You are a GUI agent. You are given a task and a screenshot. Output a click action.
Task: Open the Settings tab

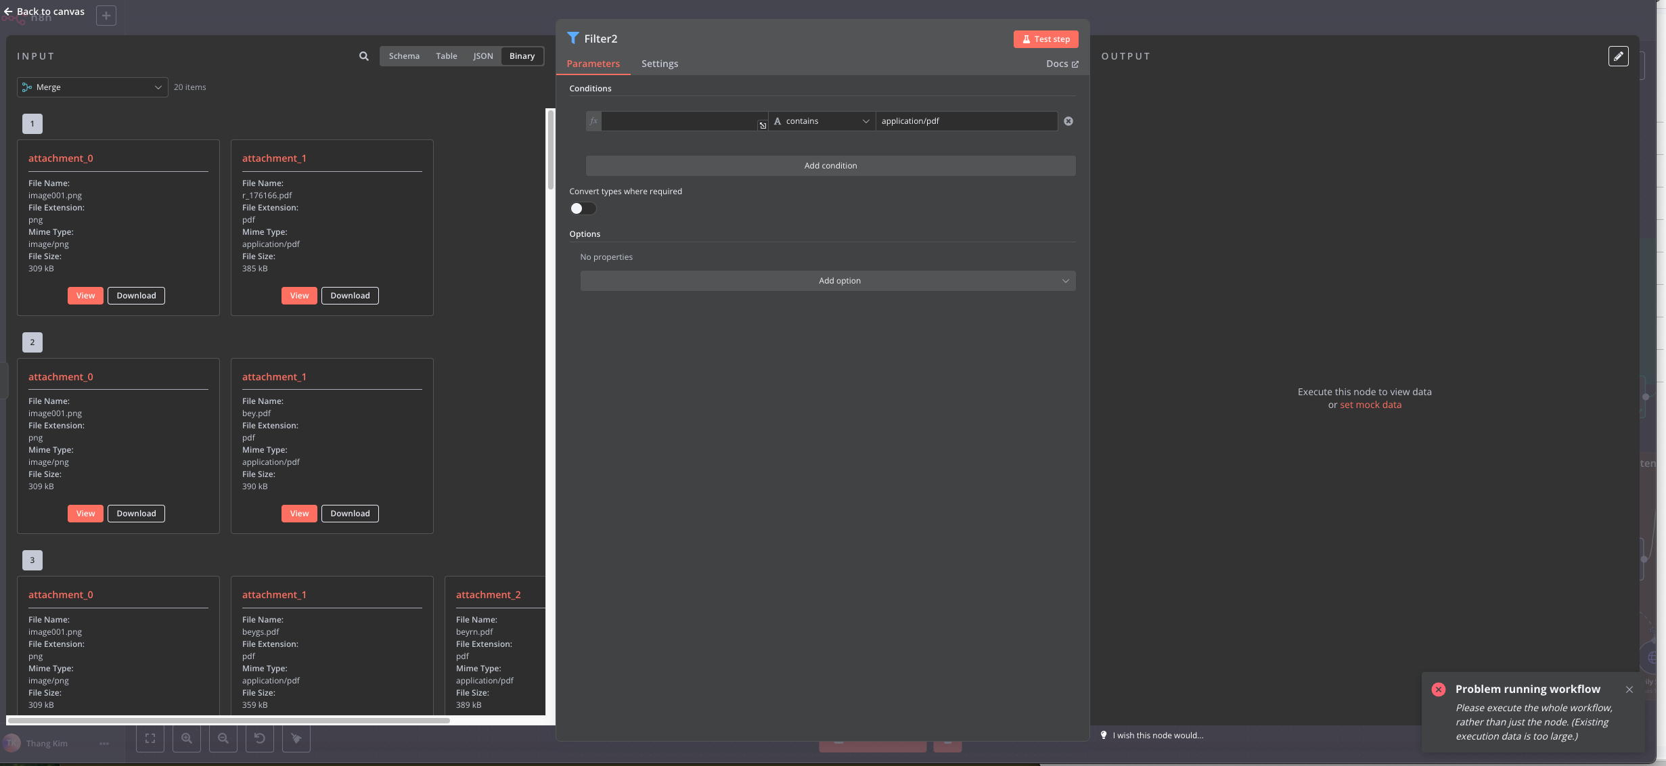coord(660,64)
